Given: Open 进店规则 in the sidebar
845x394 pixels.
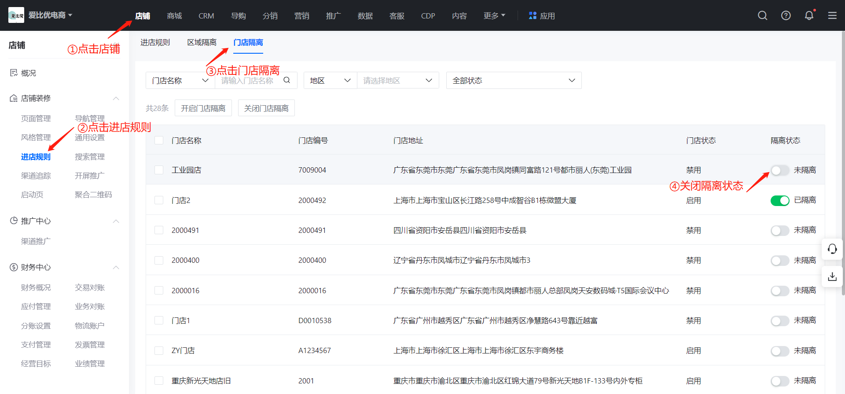Looking at the screenshot, I should pyautogui.click(x=36, y=157).
